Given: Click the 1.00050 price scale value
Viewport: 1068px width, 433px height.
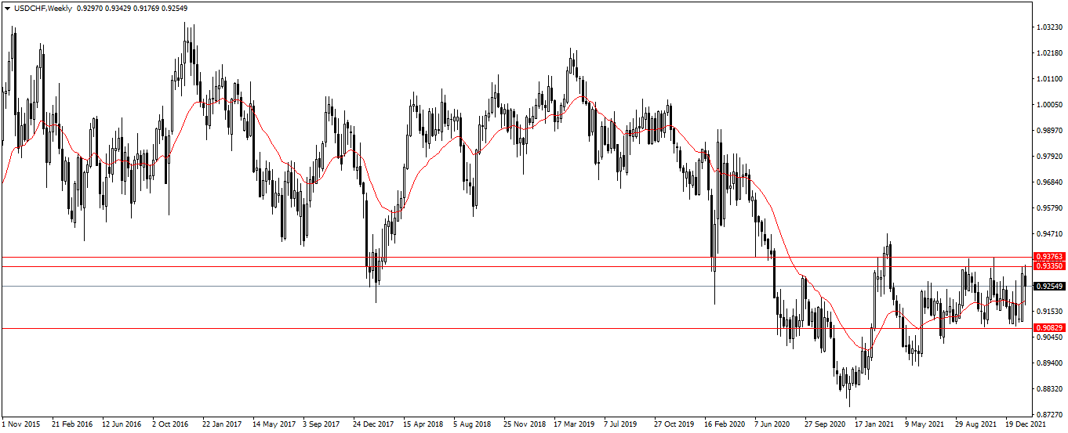Looking at the screenshot, I should click(x=1049, y=105).
